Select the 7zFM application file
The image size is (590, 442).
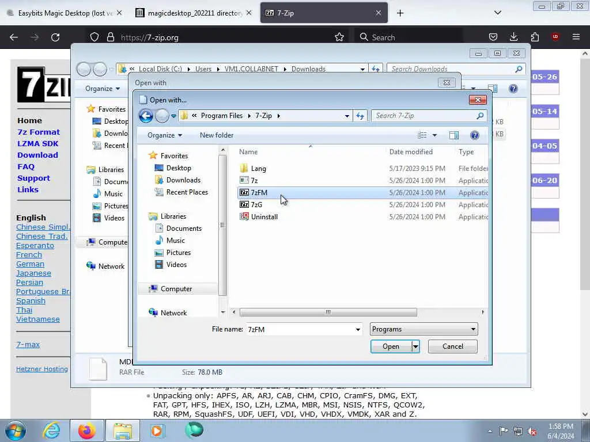coord(363,192)
